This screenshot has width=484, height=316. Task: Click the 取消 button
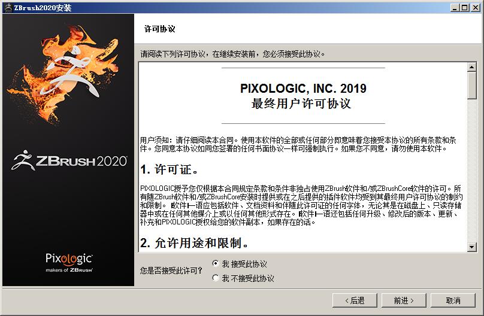(x=453, y=300)
